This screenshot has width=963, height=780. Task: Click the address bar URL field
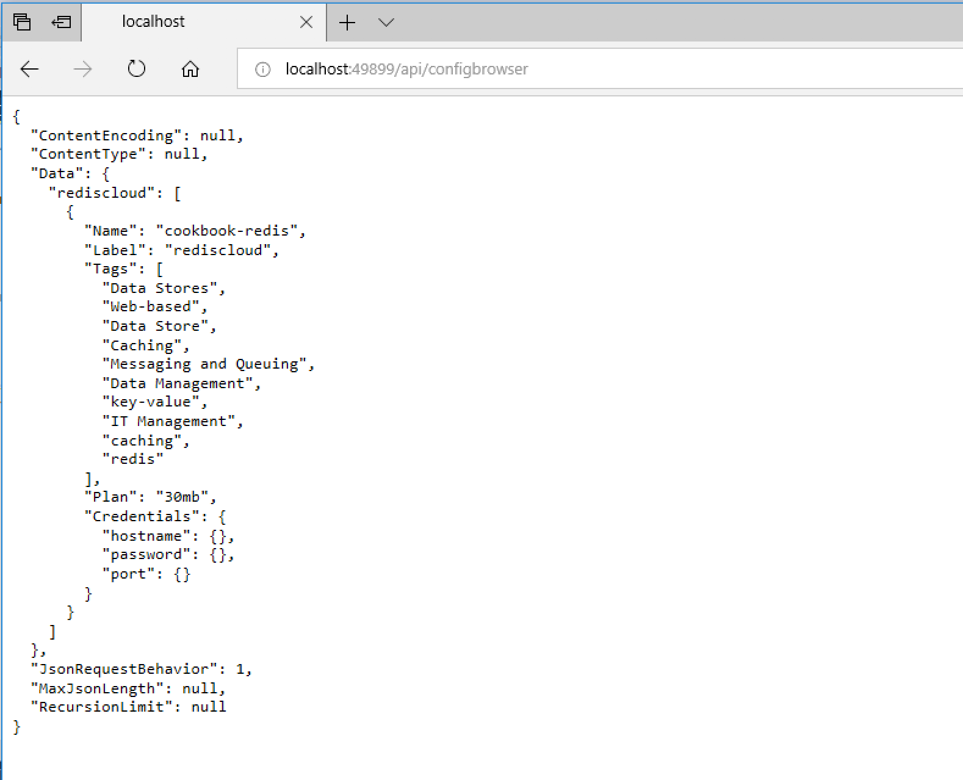(x=549, y=69)
